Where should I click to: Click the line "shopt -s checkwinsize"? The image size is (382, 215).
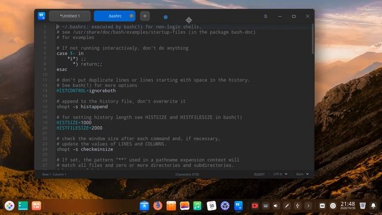85,149
